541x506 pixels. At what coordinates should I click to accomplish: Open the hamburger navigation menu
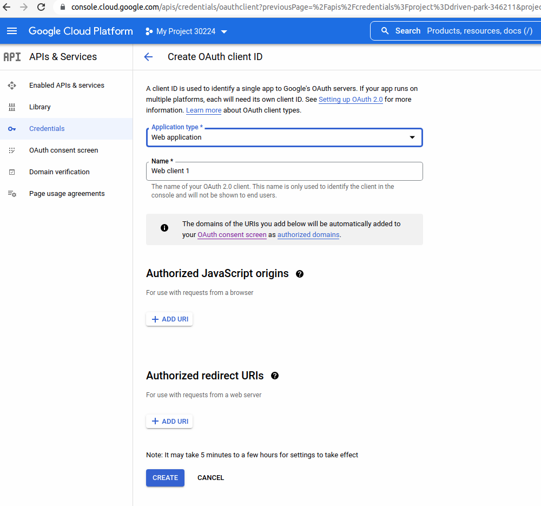[12, 31]
